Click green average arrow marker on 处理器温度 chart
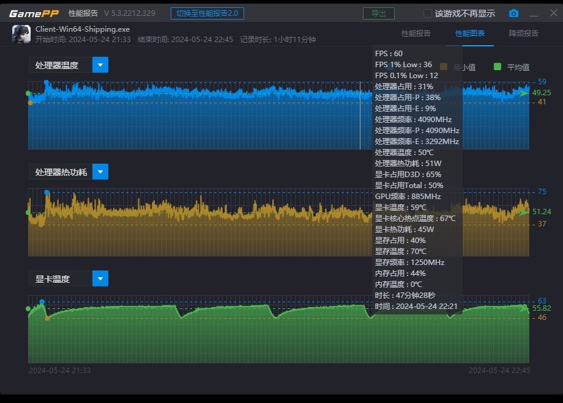Screen dimensions: 563x403 tap(524, 93)
